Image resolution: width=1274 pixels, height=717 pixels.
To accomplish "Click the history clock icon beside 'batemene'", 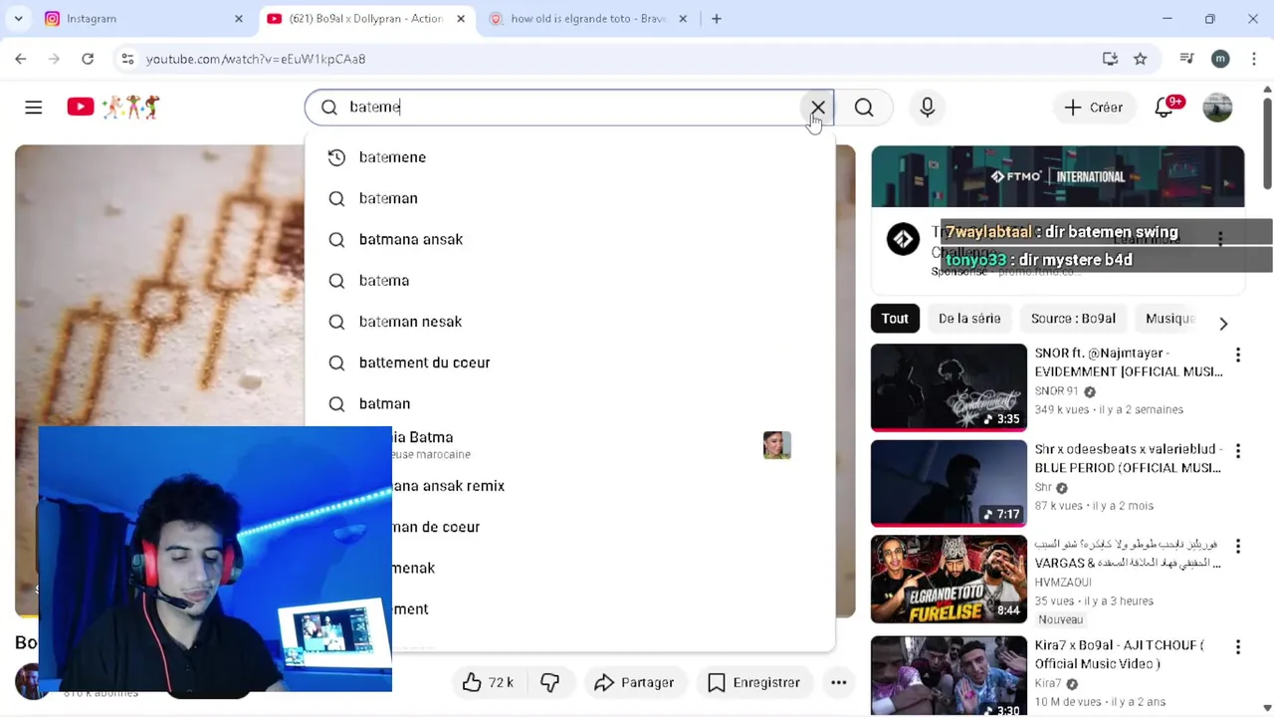I will [336, 157].
